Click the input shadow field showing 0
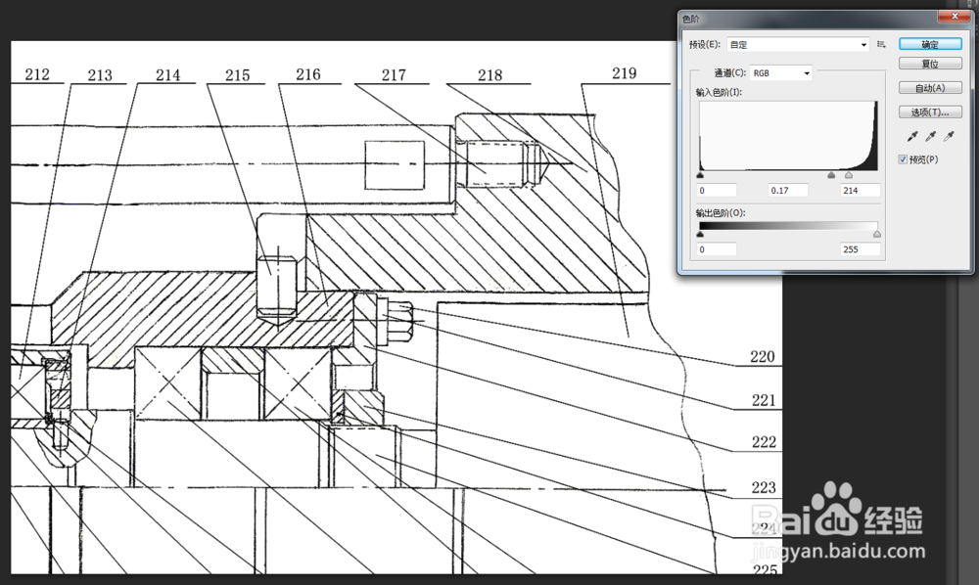Screen dimensions: 979x585 click(717, 190)
